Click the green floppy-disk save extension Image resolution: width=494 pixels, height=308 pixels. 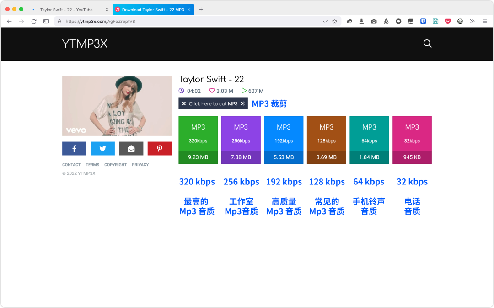point(435,22)
